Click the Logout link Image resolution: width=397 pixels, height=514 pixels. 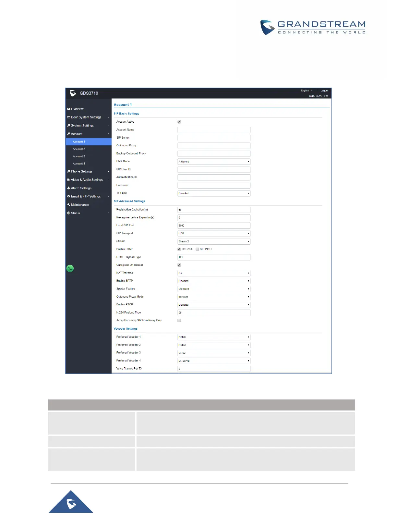(x=324, y=91)
